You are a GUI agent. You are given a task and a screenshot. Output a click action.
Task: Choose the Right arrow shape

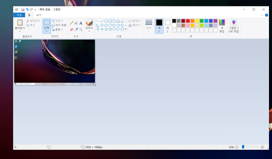tap(114, 25)
